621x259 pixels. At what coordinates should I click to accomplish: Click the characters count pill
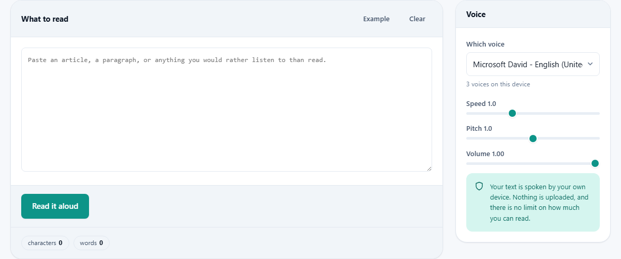click(x=45, y=243)
